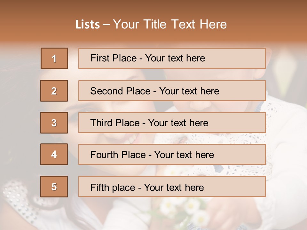Click the number 3 box
307x230 pixels.
(54, 123)
